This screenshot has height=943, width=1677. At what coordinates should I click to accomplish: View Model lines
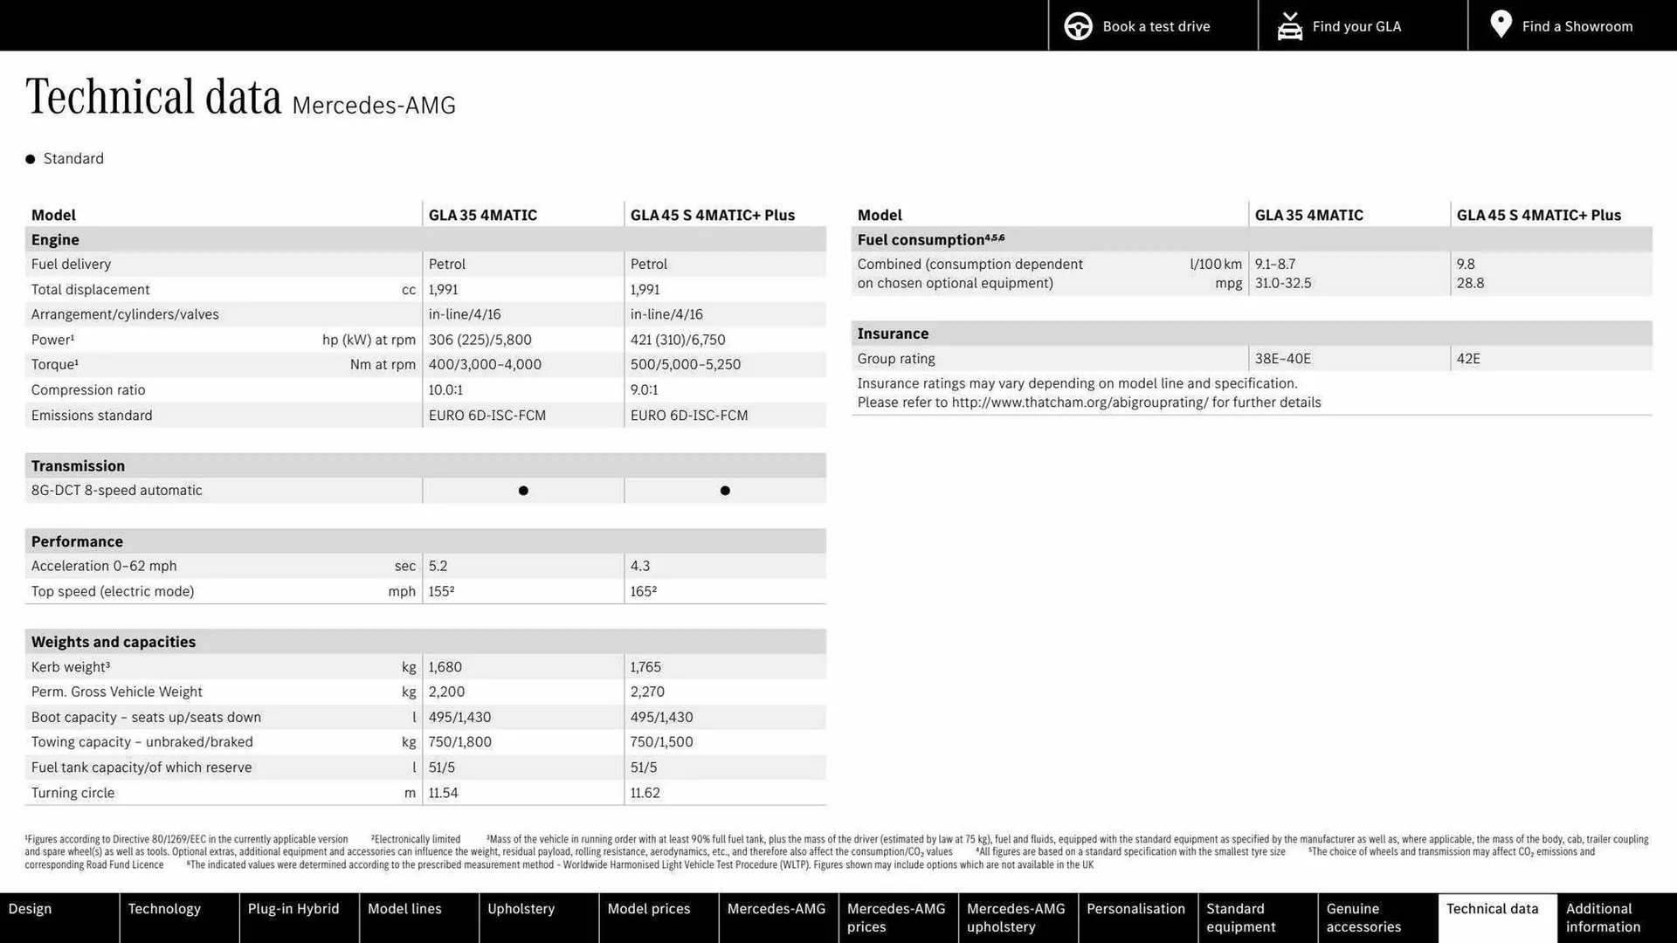pos(404,908)
